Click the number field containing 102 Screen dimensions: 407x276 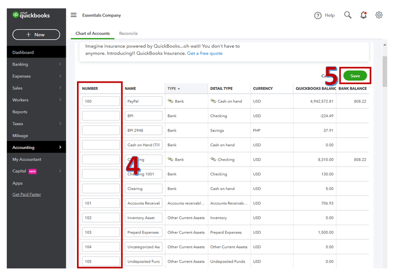pos(101,218)
